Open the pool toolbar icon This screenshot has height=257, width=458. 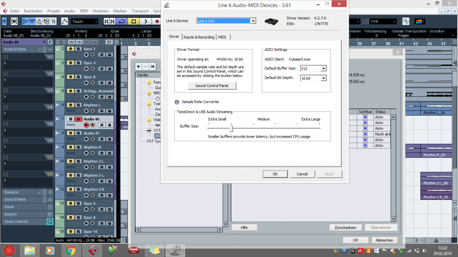pos(47,21)
